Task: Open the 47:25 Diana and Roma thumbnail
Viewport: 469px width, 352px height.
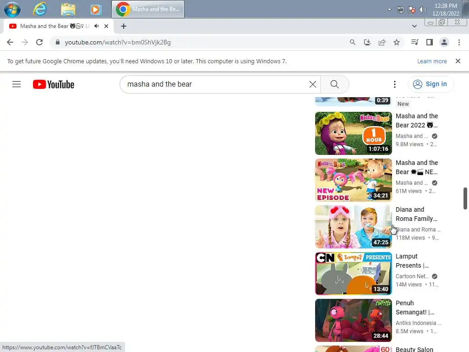Action: click(353, 226)
